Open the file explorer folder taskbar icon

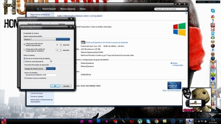pos(90,121)
